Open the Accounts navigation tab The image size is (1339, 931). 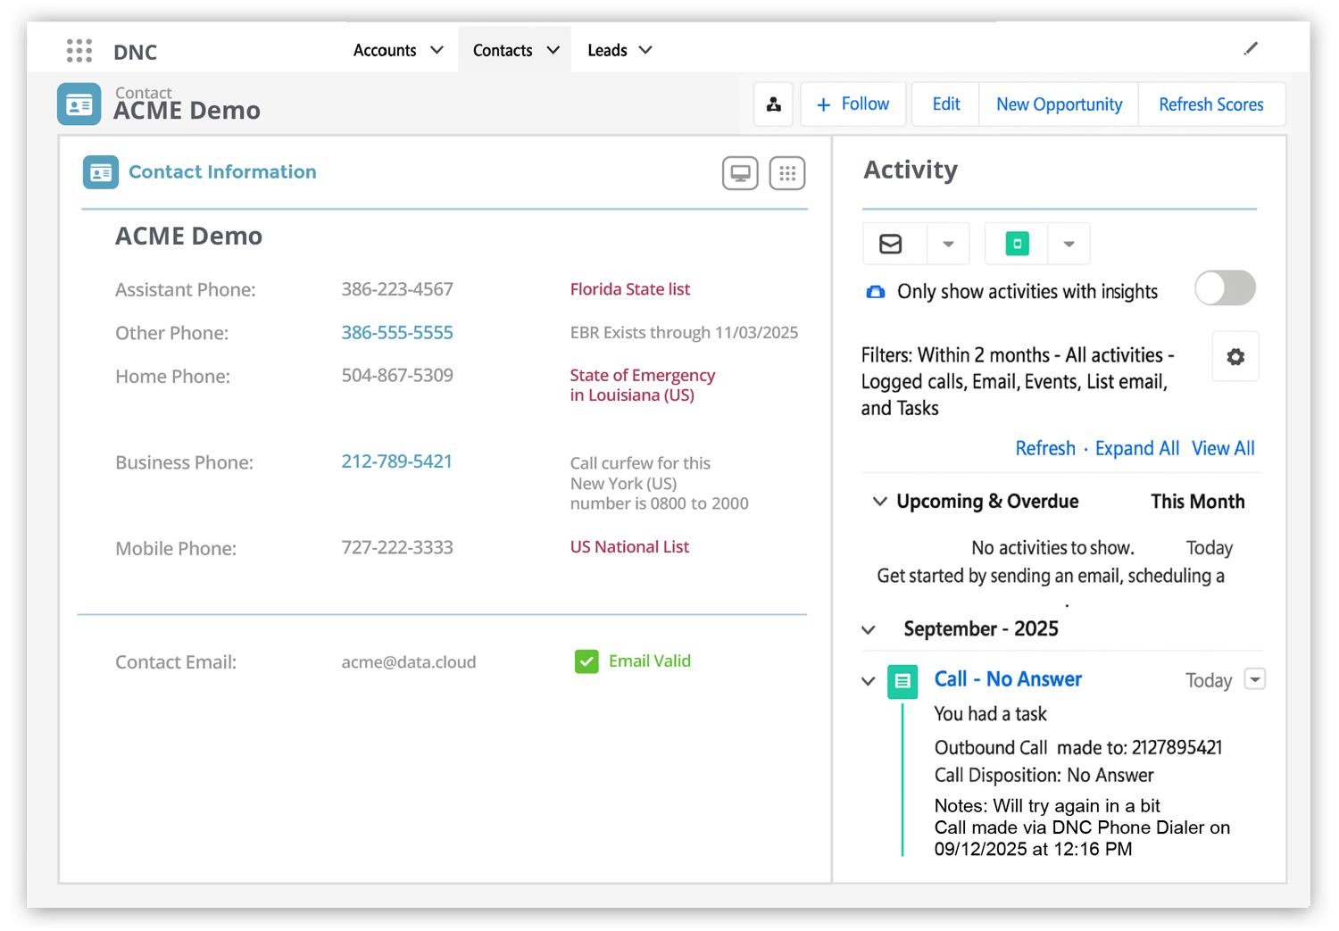tap(397, 51)
